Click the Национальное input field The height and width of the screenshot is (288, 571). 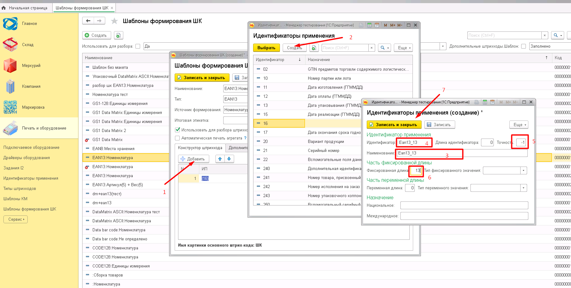coord(464,205)
